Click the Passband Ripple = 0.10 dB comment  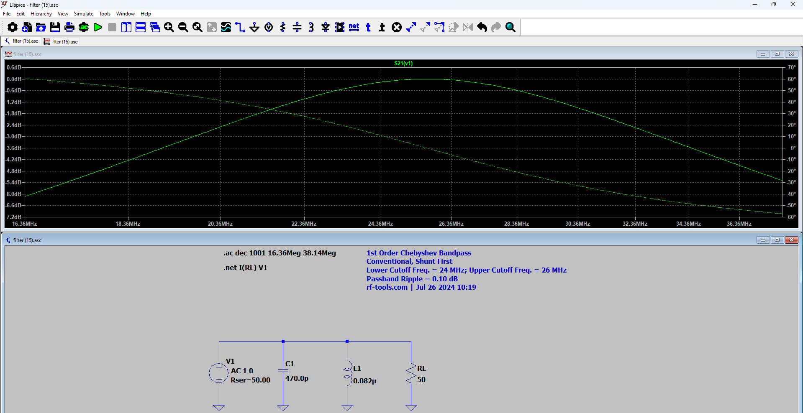[x=412, y=279]
